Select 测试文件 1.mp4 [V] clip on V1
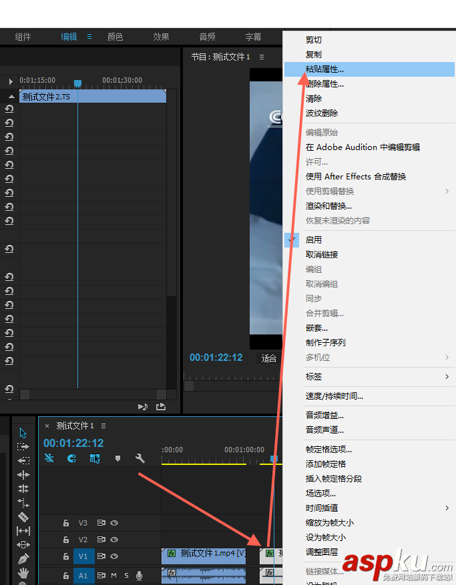Image resolution: width=456 pixels, height=585 pixels. pos(204,556)
